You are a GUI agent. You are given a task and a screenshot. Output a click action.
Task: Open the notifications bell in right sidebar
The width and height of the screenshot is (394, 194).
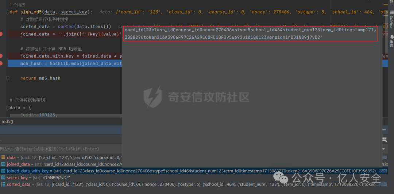coord(391,37)
